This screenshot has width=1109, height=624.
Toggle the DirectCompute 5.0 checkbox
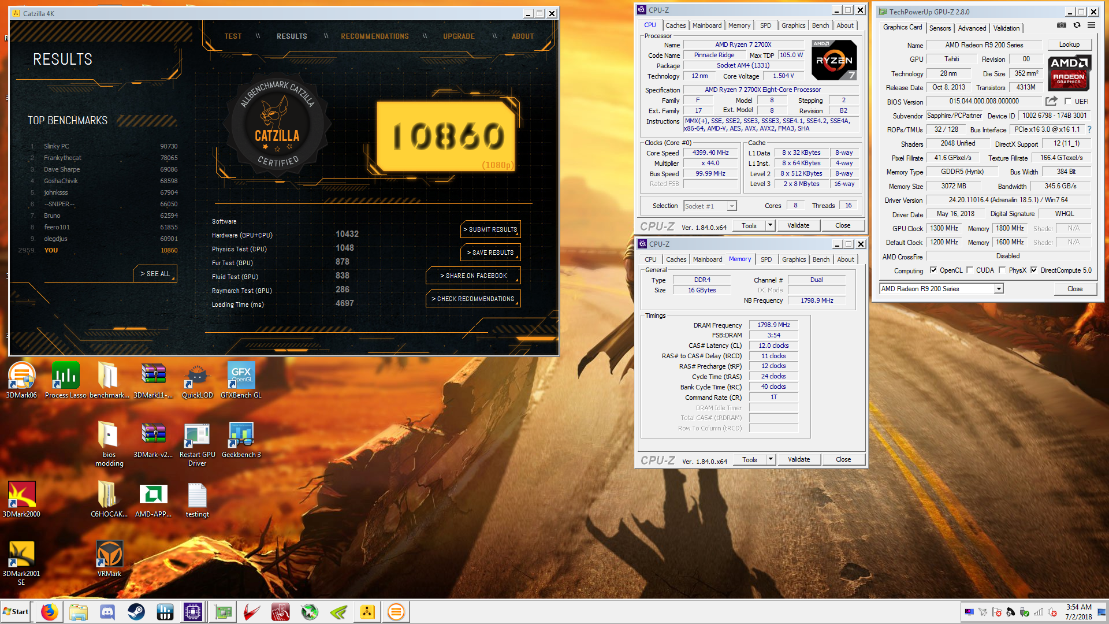click(1034, 270)
